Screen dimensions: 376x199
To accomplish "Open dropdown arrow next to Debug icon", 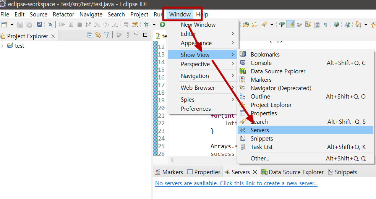I will click(x=154, y=24).
